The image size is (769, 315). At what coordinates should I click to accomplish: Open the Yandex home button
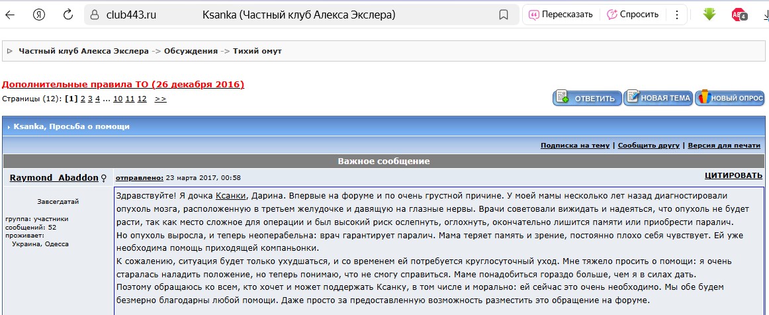coord(39,15)
